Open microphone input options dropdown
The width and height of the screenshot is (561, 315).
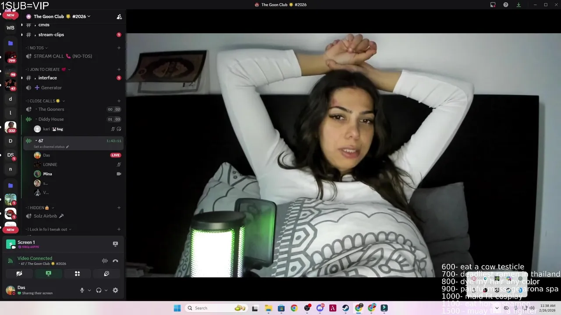(x=89, y=290)
